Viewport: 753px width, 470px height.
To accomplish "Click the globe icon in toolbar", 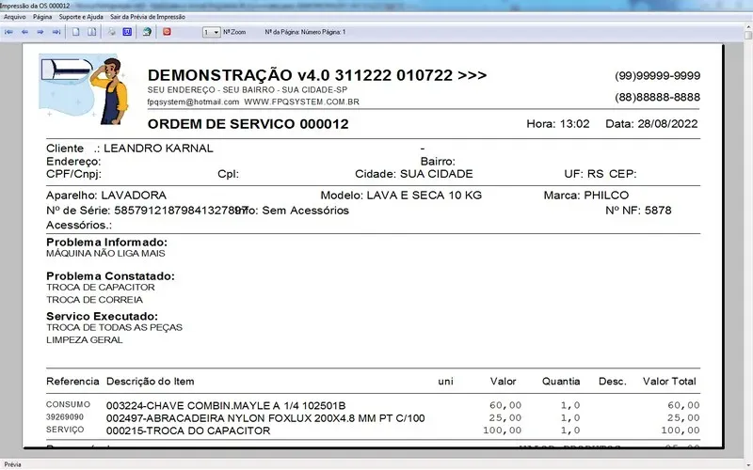I will (x=146, y=32).
